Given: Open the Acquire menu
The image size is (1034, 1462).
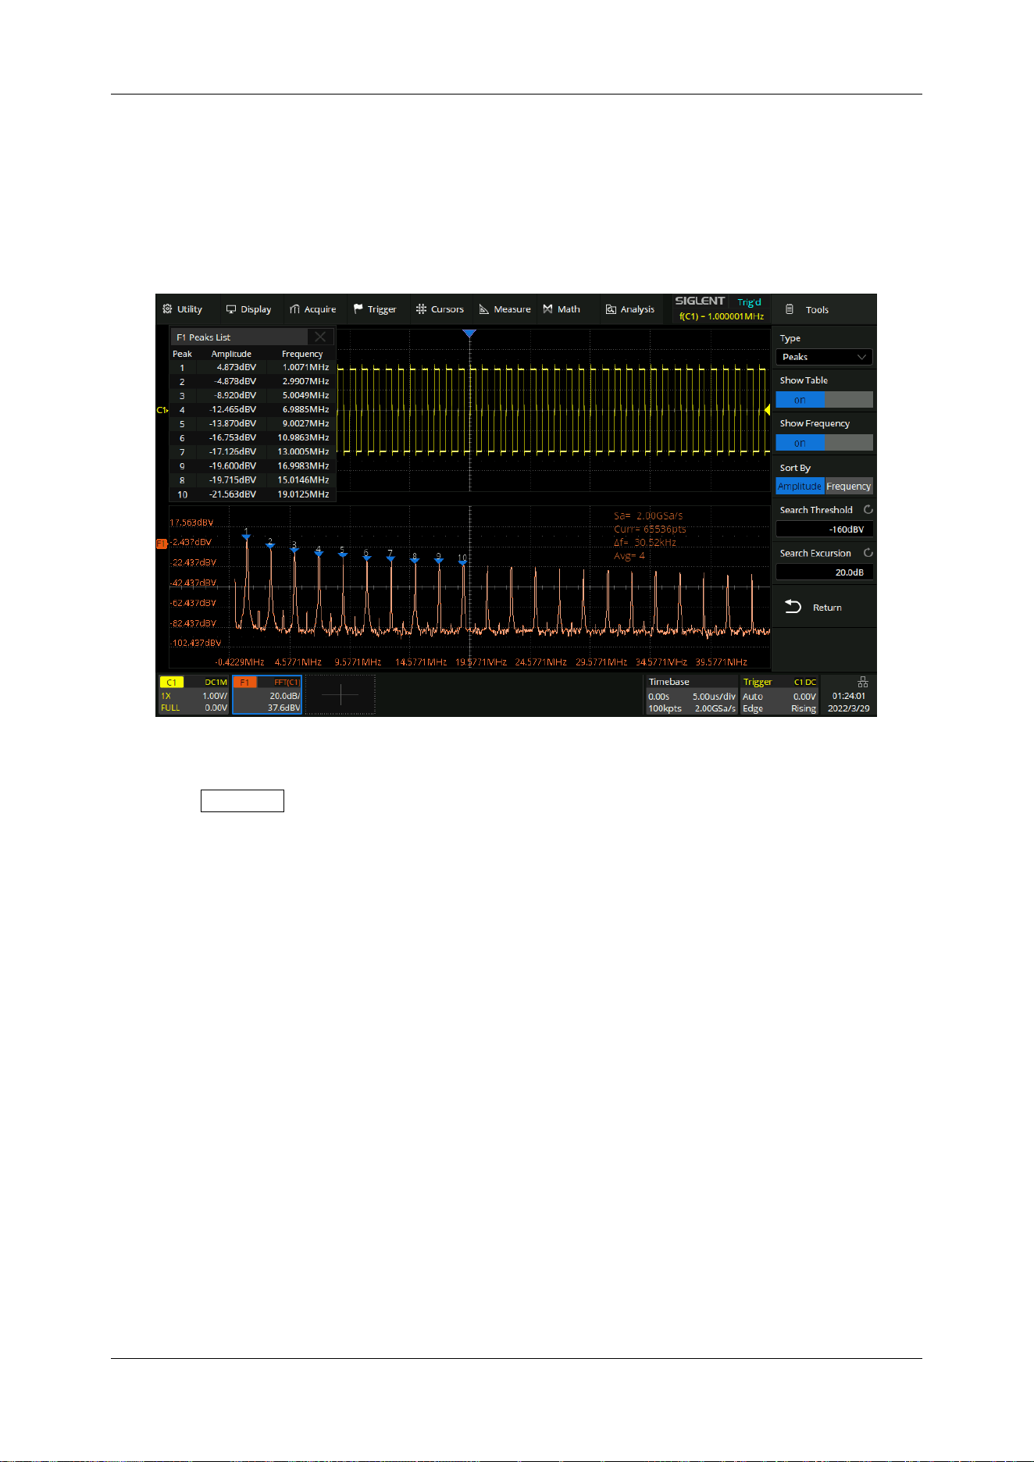Looking at the screenshot, I should 312,309.
